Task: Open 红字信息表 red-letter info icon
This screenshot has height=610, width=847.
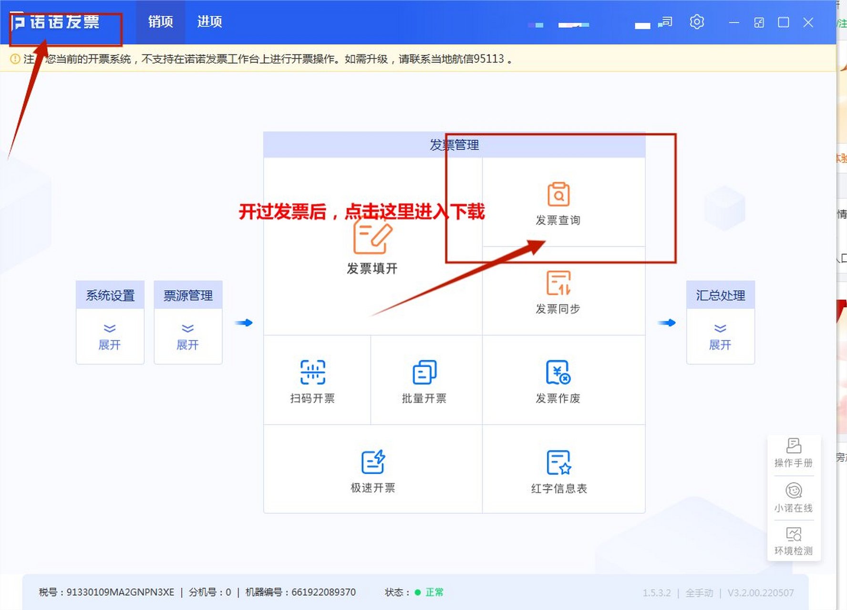Action: pyautogui.click(x=558, y=462)
